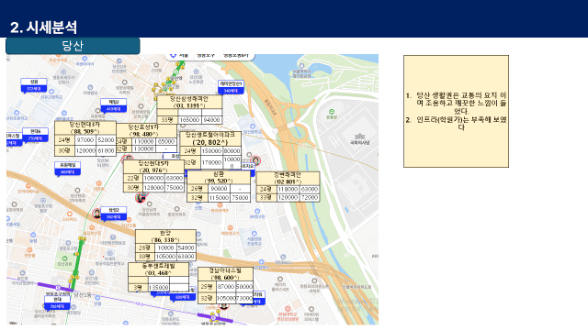Screen dimensions: 588x330
Task: Select the 372세대 apartment marker
Action: [34, 85]
